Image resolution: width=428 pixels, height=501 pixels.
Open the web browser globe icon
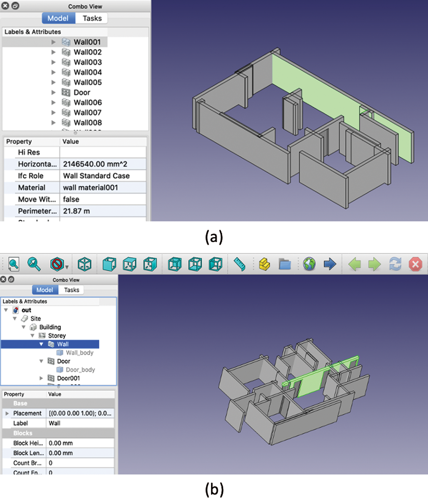point(309,264)
